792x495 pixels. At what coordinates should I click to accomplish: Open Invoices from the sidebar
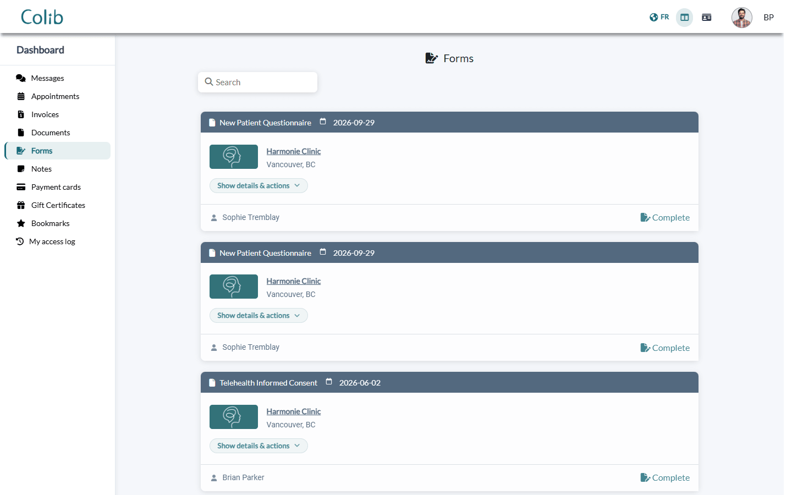click(x=57, y=114)
